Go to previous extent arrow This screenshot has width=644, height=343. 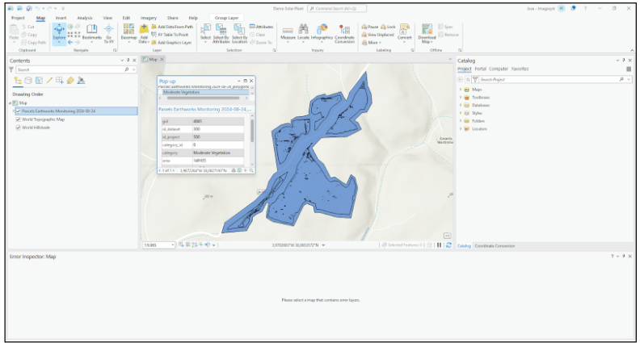click(x=70, y=42)
